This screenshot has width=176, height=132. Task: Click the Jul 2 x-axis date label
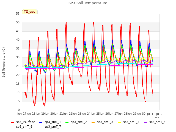tap(159, 114)
